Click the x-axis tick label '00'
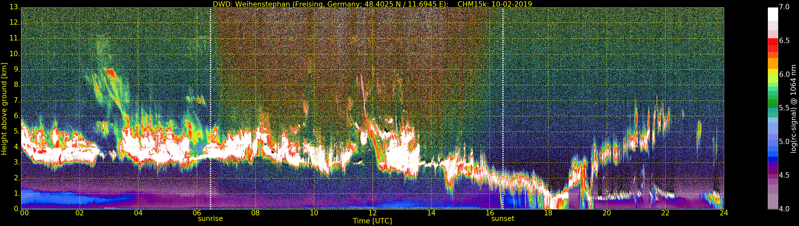 (x=24, y=213)
